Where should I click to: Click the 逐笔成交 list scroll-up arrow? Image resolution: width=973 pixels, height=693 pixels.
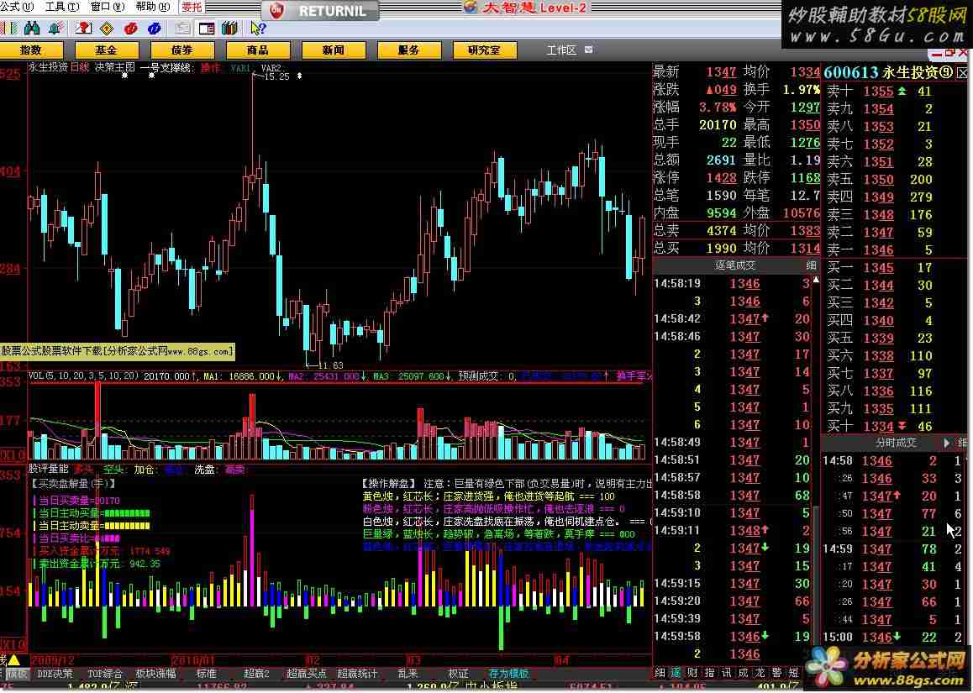pyautogui.click(x=816, y=280)
